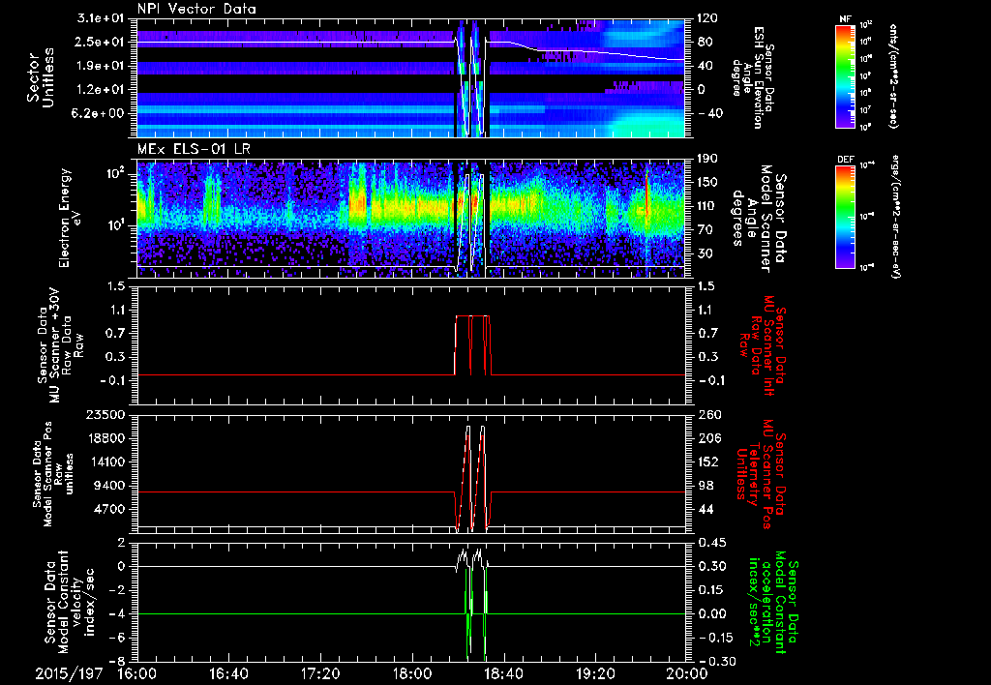991x685 pixels.
Task: Click the green 'Model Constant acceleration' label
Action: click(772, 603)
